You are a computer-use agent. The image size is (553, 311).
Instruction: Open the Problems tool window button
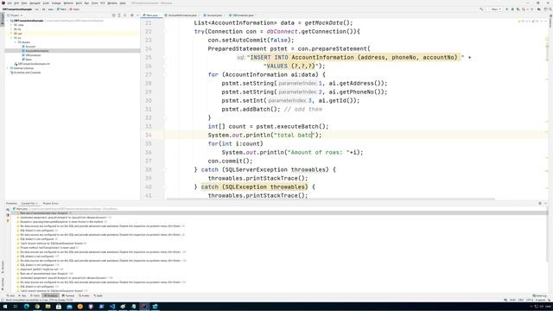(x=51, y=295)
